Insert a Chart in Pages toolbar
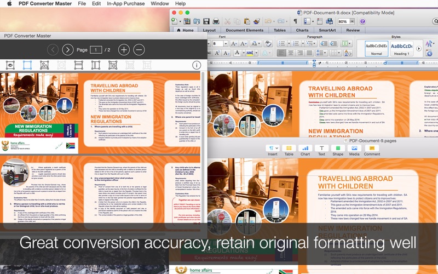Image resolution: width=438 pixels, height=274 pixels. click(305, 149)
